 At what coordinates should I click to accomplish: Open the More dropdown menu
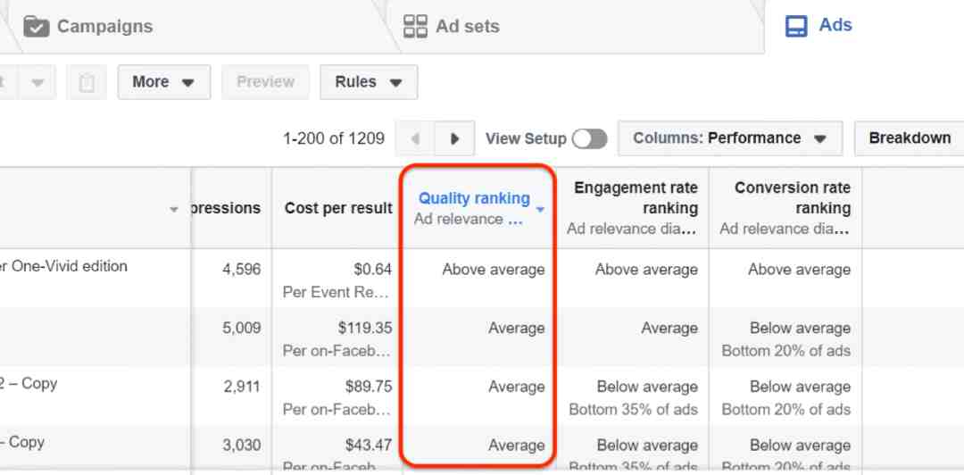pos(164,82)
